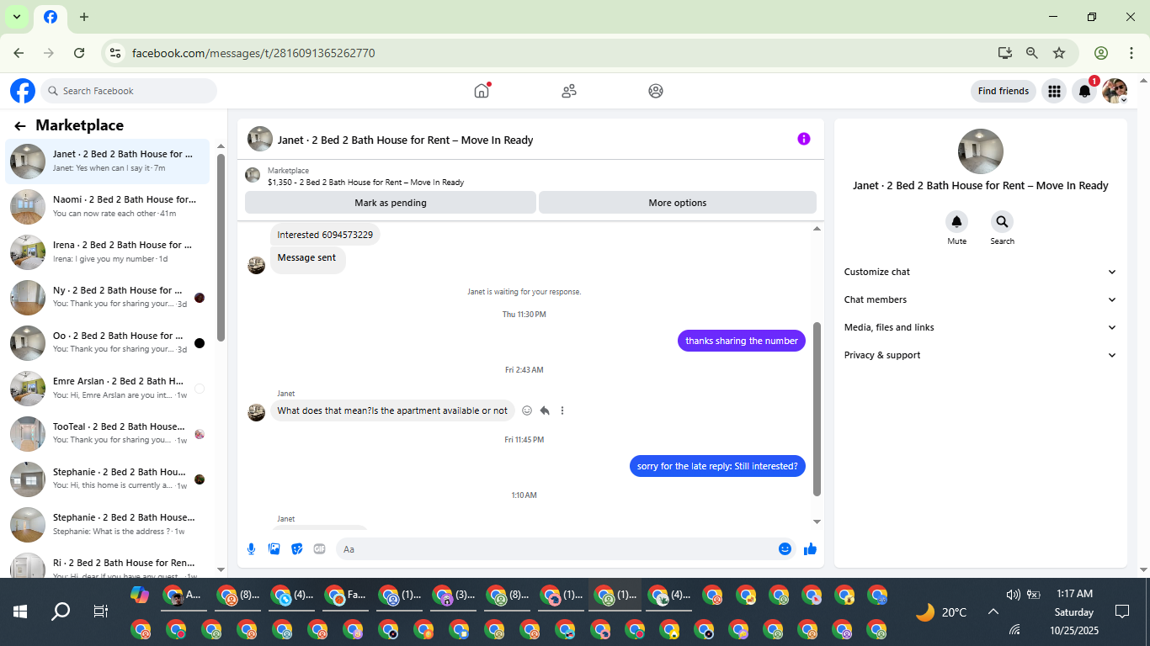The width and height of the screenshot is (1150, 646).
Task: Choose a sticker from the composer
Action: point(296,549)
